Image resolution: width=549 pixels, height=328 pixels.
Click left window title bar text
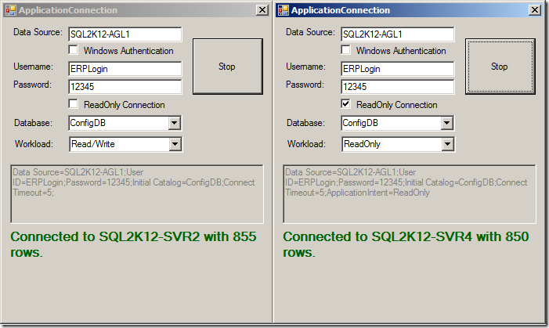click(x=68, y=10)
